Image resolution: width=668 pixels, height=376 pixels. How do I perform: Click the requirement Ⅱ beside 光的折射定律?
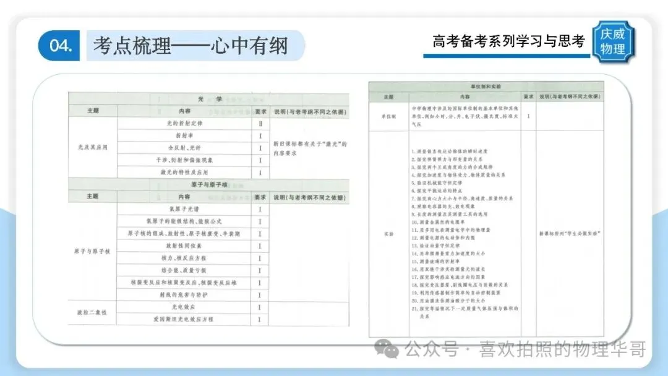tap(260, 124)
